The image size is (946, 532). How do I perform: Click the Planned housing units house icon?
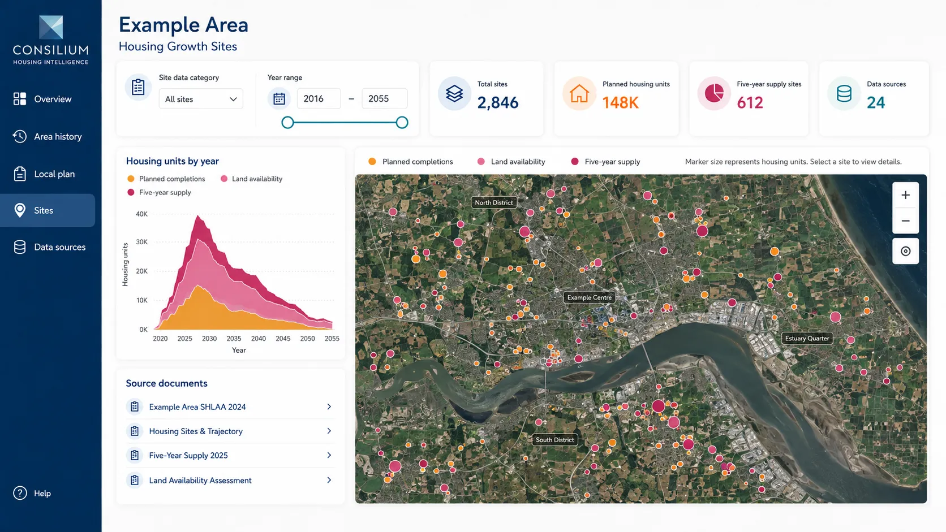[579, 93]
